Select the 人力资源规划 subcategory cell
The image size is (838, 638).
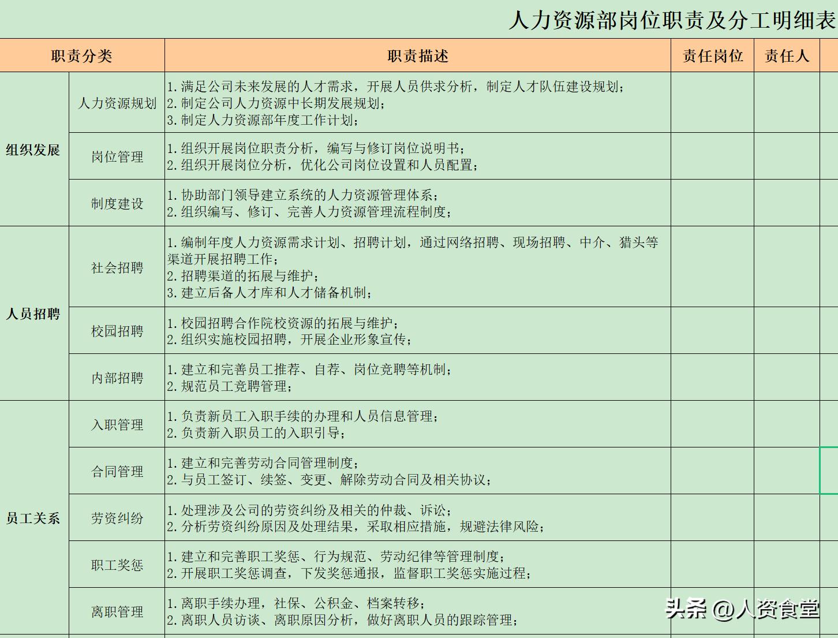117,103
